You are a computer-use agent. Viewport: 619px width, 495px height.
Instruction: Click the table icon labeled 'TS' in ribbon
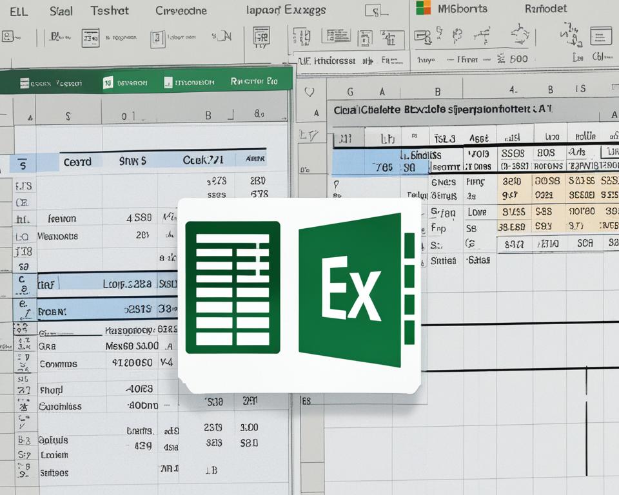pyautogui.click(x=90, y=37)
